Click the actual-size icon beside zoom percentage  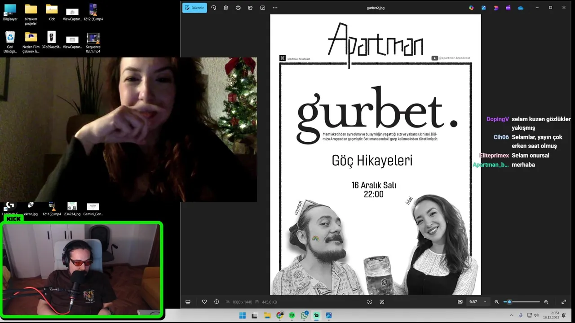460,302
